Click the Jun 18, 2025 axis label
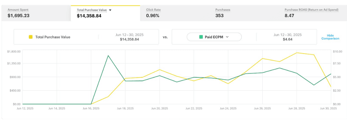Screen dimensions: 347x124 pyautogui.click(x=125, y=108)
